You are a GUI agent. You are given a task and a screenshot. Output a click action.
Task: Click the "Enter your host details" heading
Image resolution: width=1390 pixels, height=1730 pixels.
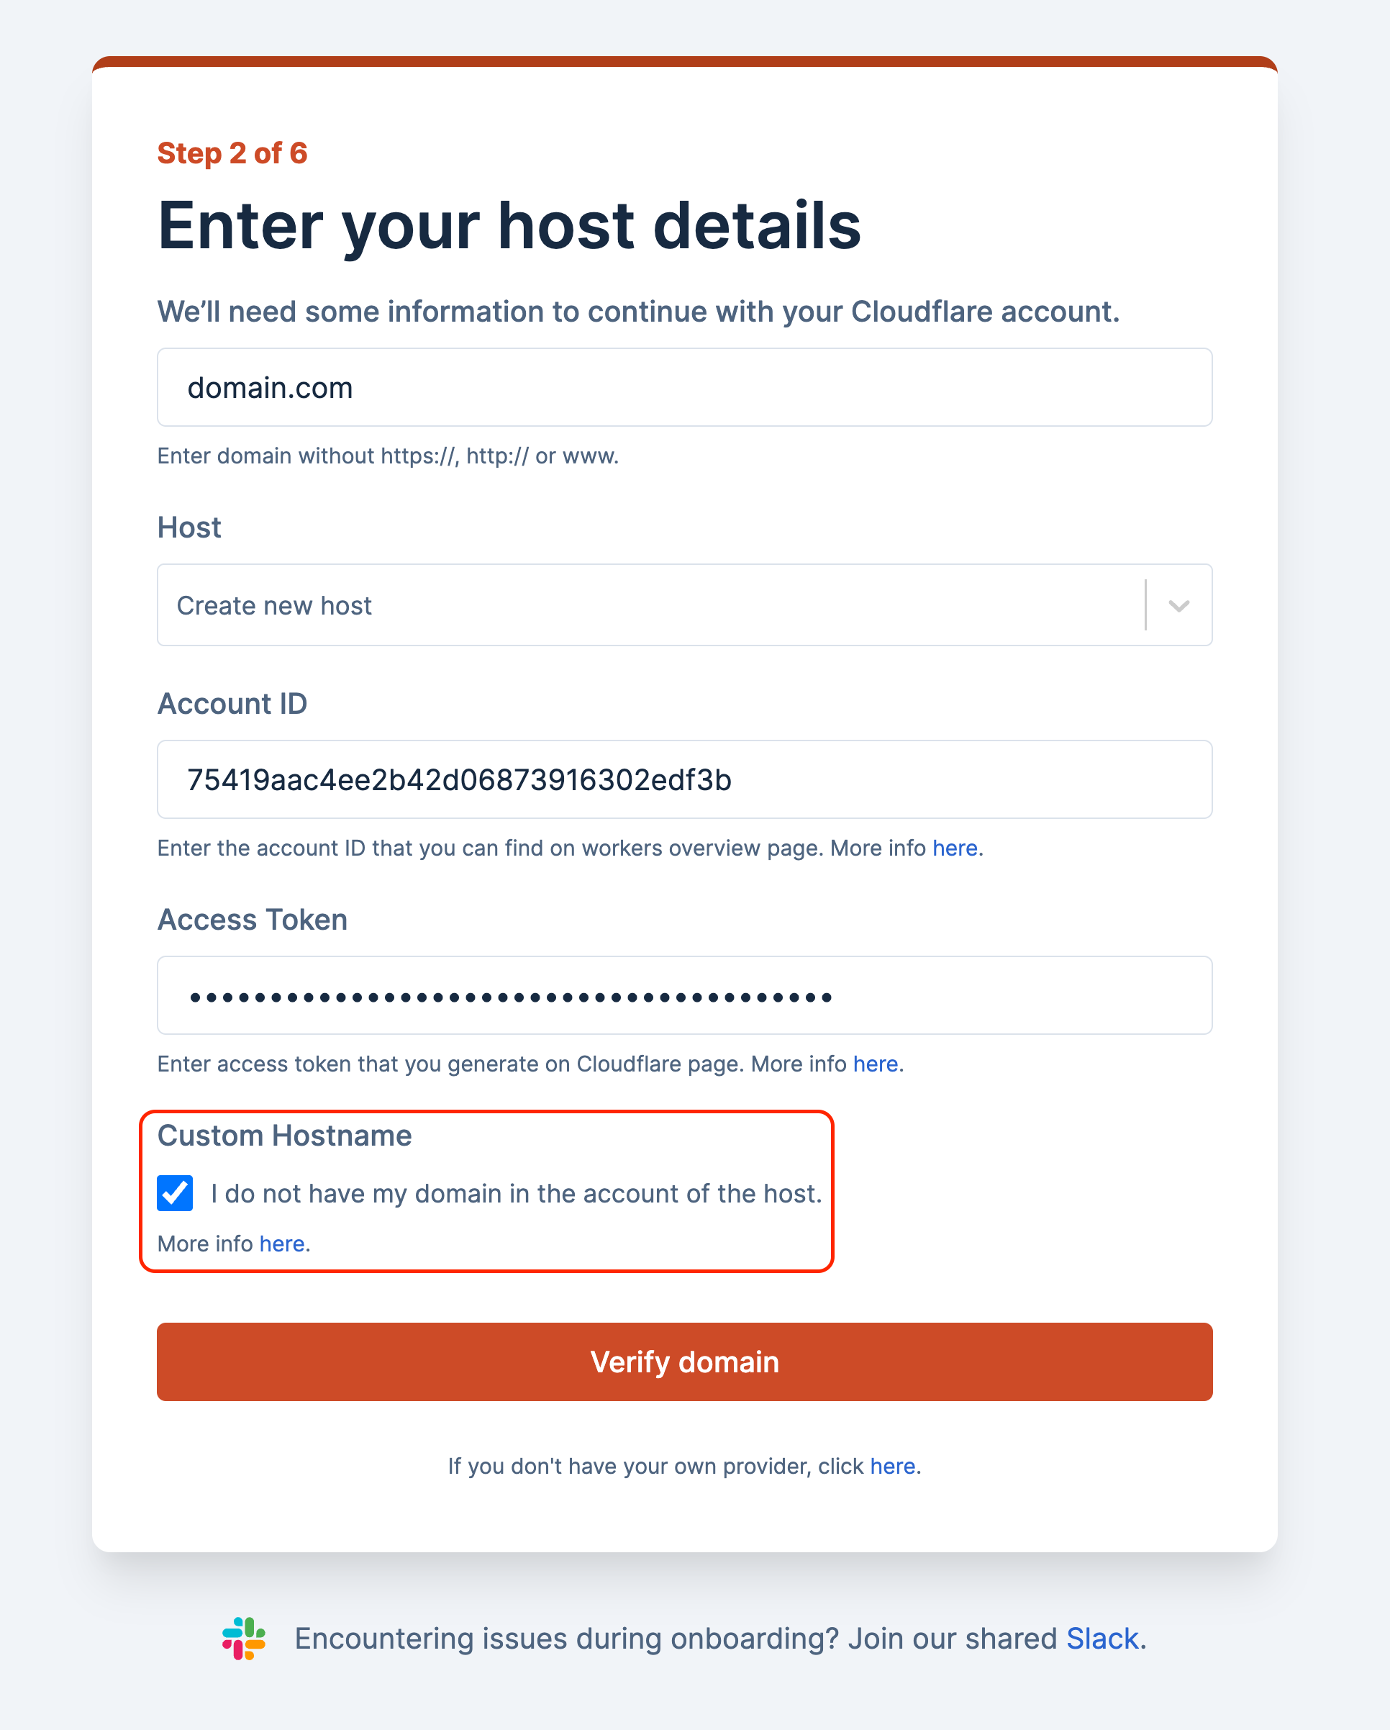[509, 226]
